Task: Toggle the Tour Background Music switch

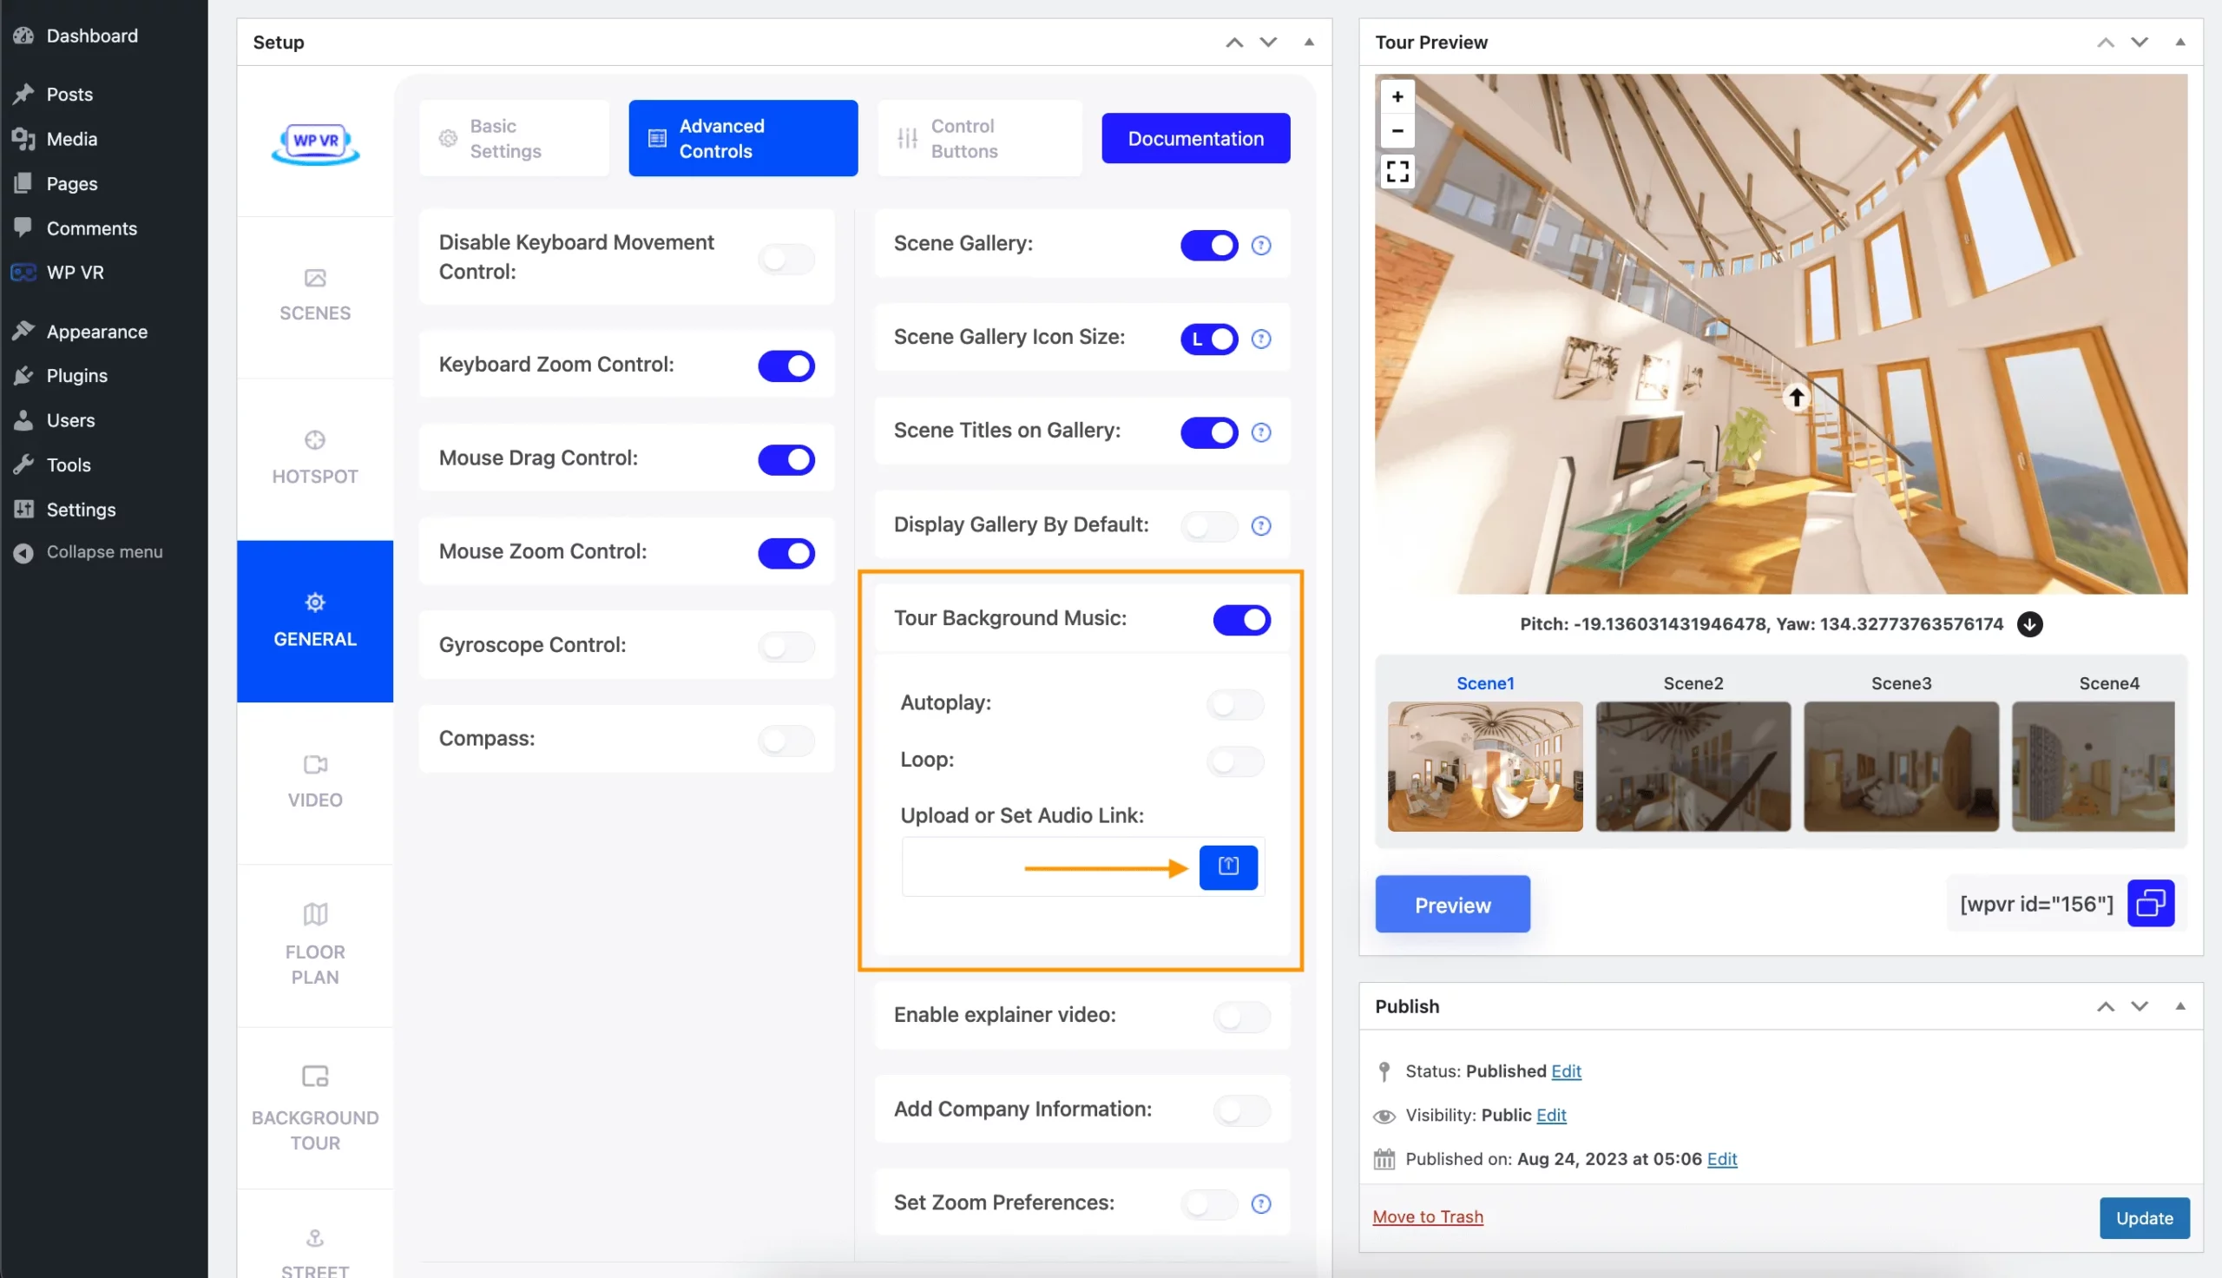Action: click(x=1242, y=618)
